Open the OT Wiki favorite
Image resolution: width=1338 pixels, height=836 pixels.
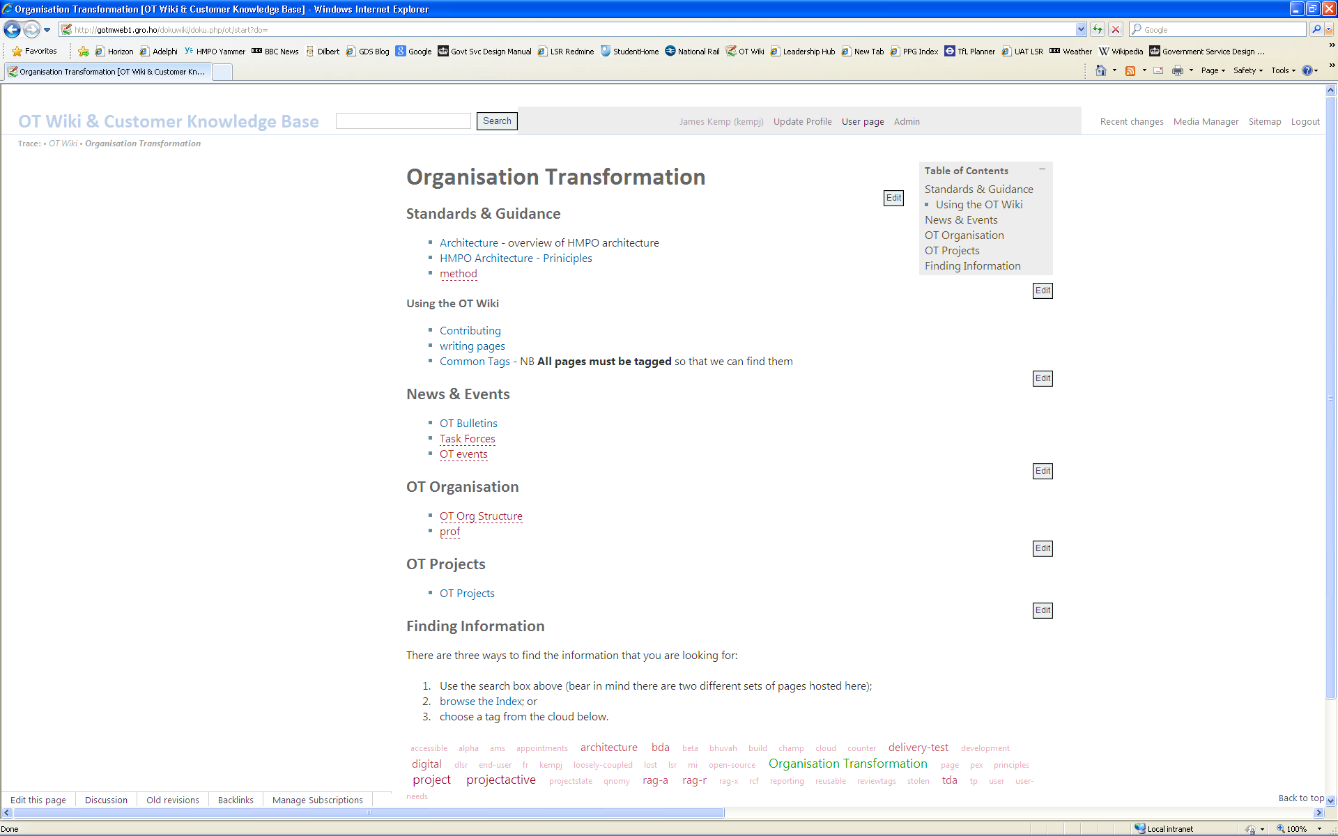click(x=745, y=52)
